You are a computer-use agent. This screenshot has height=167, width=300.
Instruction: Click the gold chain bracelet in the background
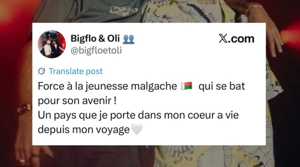click(x=255, y=8)
